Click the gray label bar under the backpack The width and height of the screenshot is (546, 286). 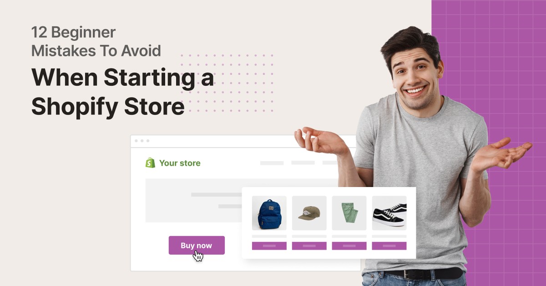[x=269, y=236]
